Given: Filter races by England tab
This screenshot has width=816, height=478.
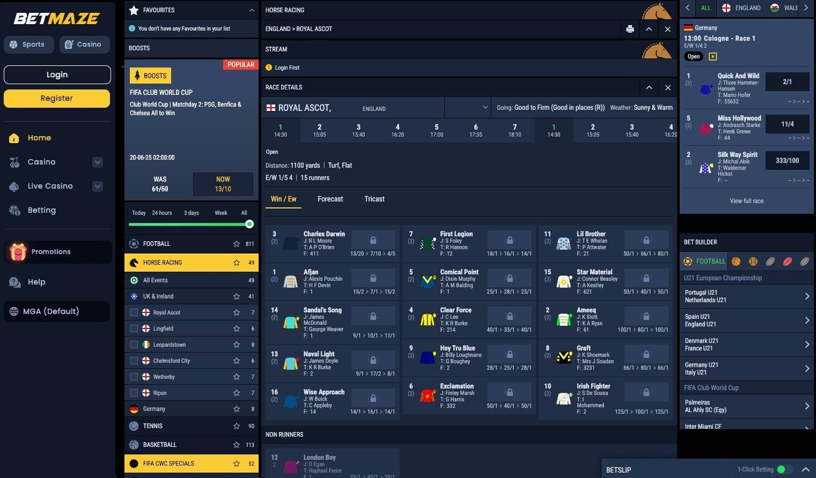Looking at the screenshot, I should click(741, 8).
